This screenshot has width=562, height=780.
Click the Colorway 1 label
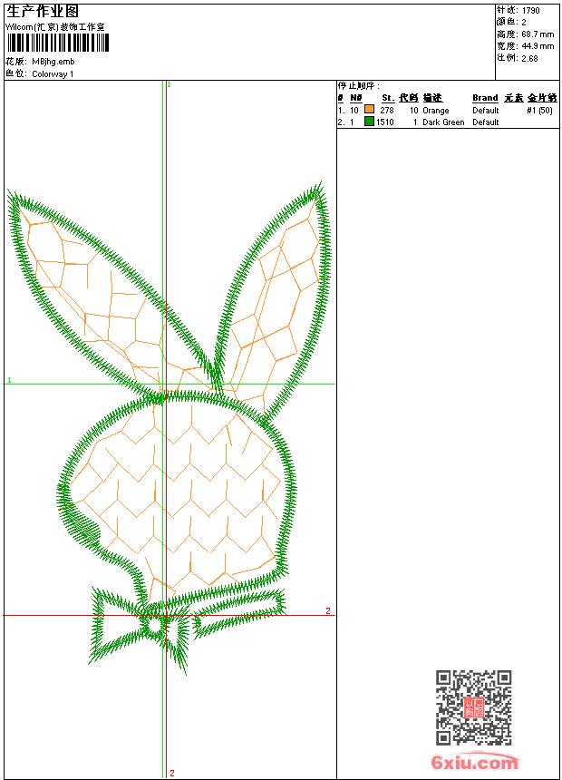coord(53,74)
